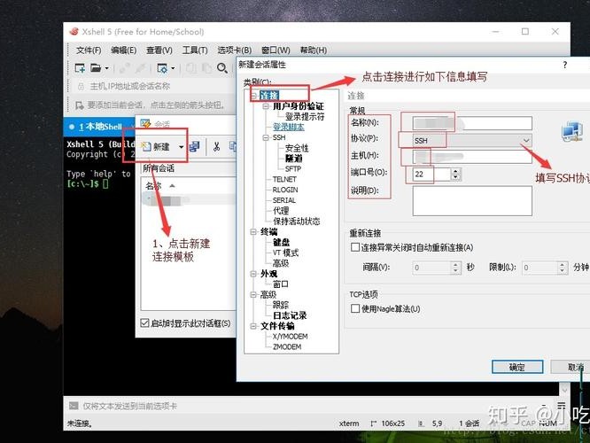Select 隧道 in the category tree

pyautogui.click(x=293, y=159)
